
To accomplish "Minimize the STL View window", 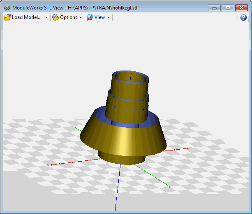I will [x=215, y=7].
